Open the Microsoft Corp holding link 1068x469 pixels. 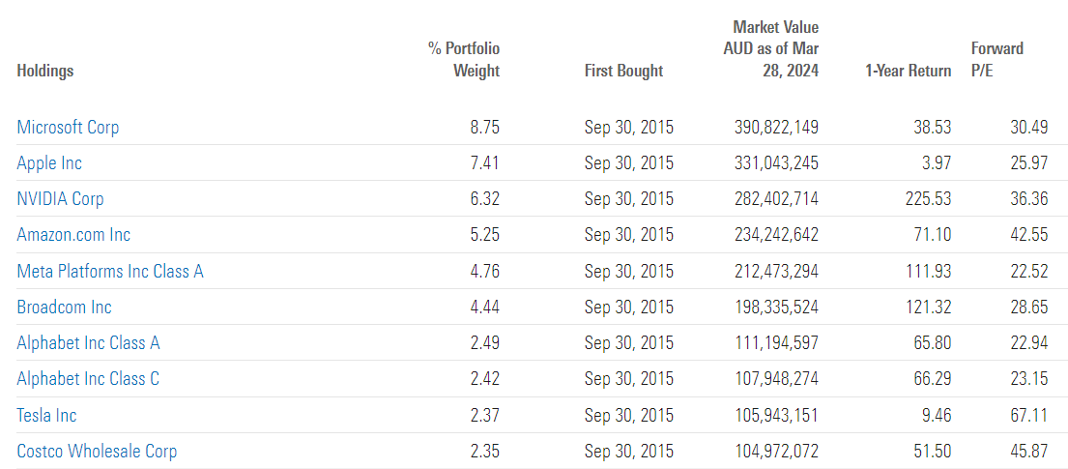tap(68, 128)
